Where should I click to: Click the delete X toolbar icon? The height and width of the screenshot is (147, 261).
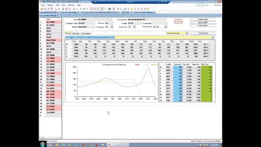59,9
